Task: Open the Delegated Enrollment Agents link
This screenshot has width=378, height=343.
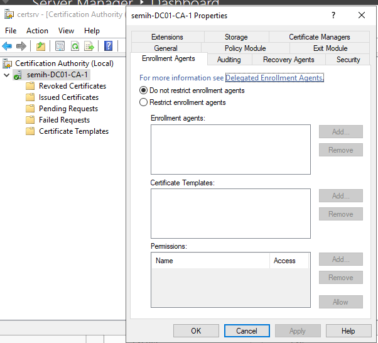Action: click(x=274, y=78)
